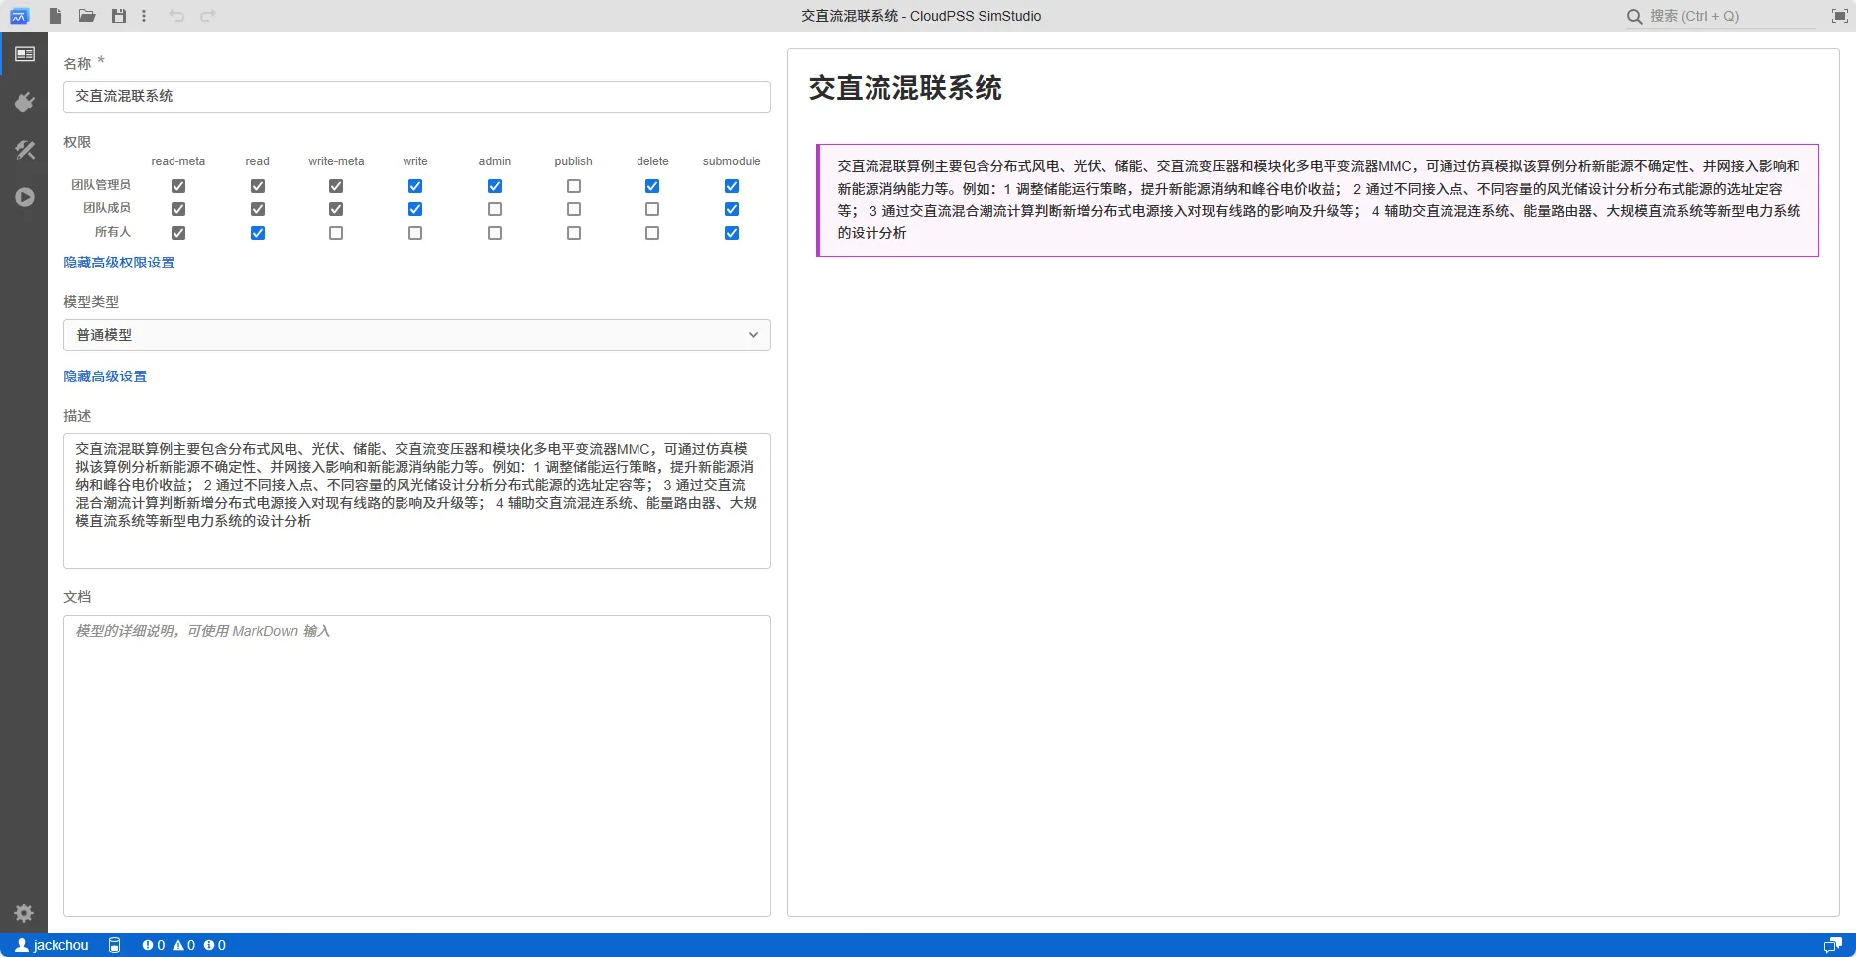Toggle delete permission for 团队管理员
This screenshot has width=1856, height=957.
pyautogui.click(x=652, y=186)
